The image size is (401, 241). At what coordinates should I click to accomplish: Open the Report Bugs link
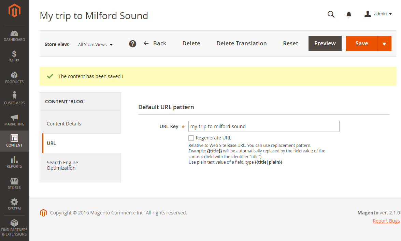coord(386,221)
